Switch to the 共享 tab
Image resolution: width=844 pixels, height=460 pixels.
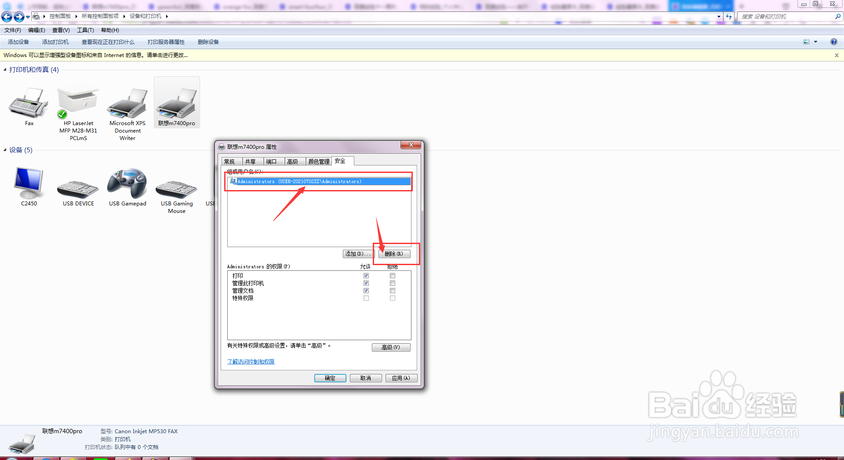click(x=253, y=162)
